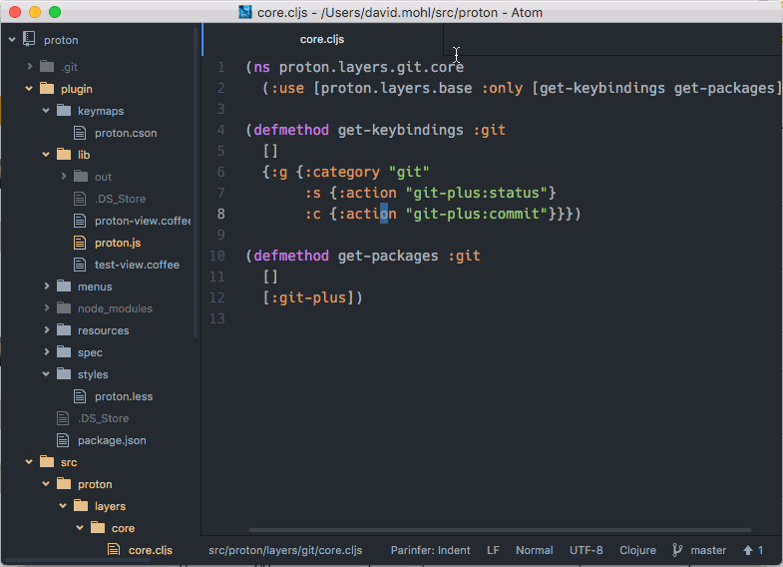Click line number 13 in gutter
This screenshot has height=567, width=783.
[216, 318]
